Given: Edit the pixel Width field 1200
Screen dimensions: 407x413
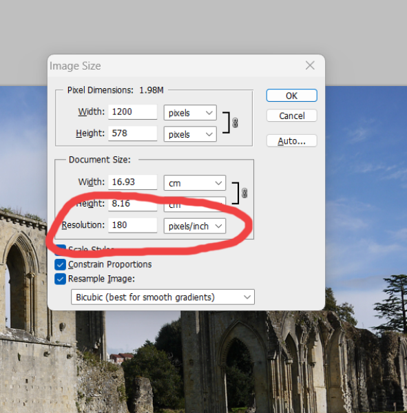Looking at the screenshot, I should click(133, 112).
